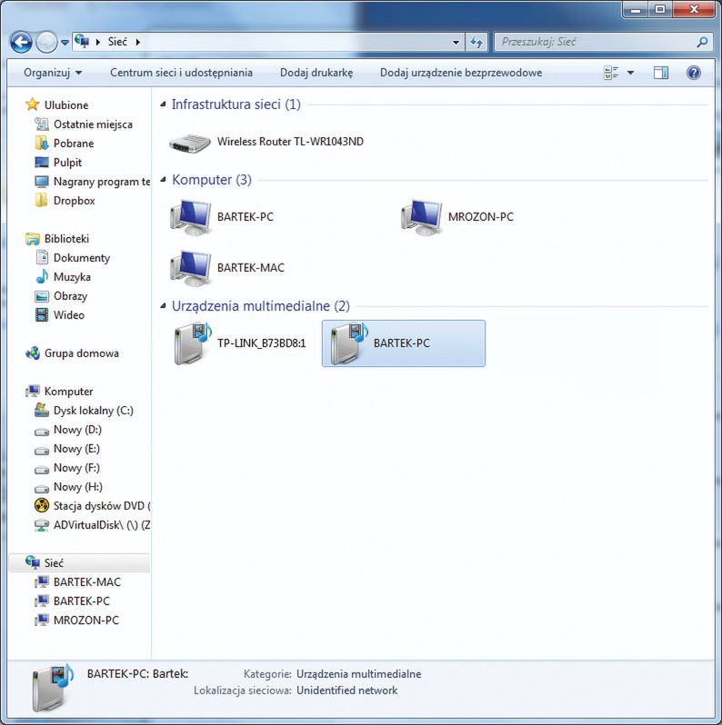Image resolution: width=722 pixels, height=725 pixels.
Task: Click the Grupa domowa icon in the sidebar
Action: pos(33,353)
